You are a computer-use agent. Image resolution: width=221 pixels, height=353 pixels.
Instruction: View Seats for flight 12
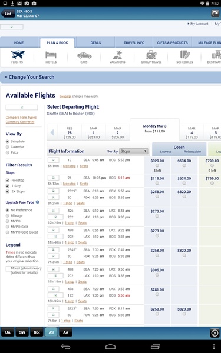pos(84,166)
